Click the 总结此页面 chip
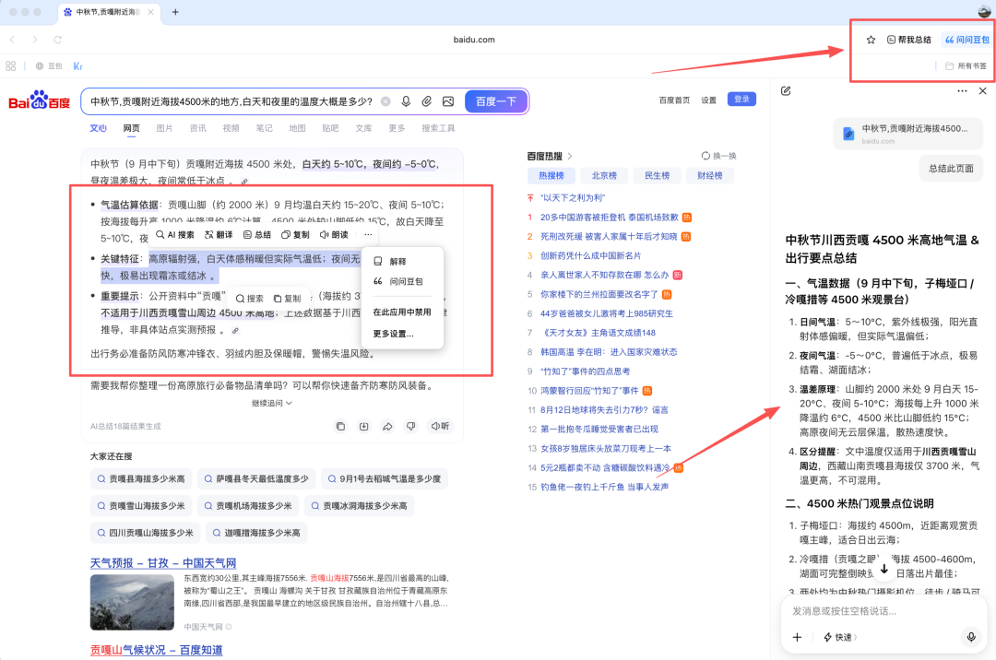Image resolution: width=996 pixels, height=660 pixels. point(951,169)
